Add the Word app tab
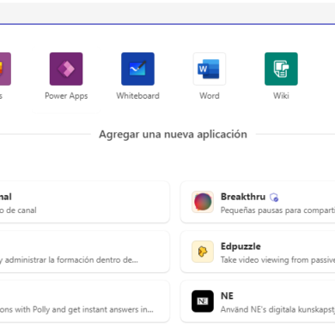Viewport: 335px width, 335px height. 210,69
